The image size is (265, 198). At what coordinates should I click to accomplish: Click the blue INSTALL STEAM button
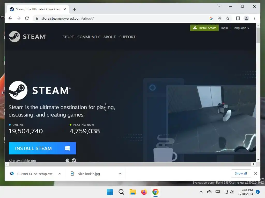point(42,148)
